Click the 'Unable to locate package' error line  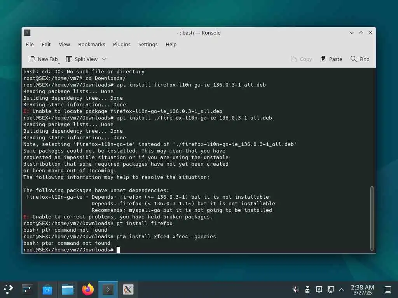[122, 111]
